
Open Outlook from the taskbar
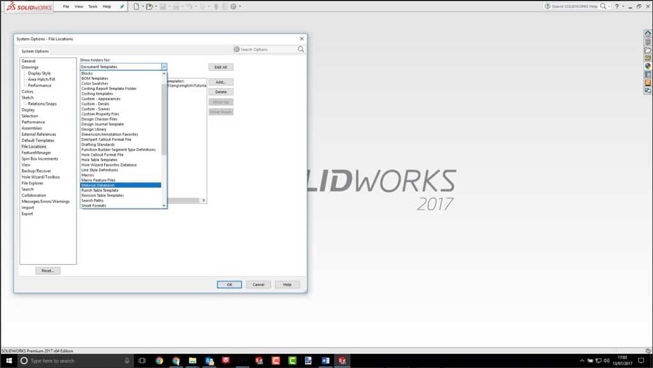209,360
